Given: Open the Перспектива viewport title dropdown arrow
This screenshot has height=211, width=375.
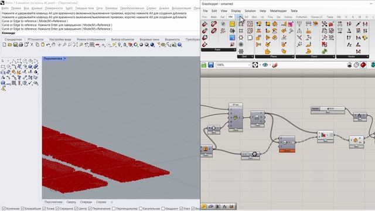Looking at the screenshot, I should (x=65, y=59).
